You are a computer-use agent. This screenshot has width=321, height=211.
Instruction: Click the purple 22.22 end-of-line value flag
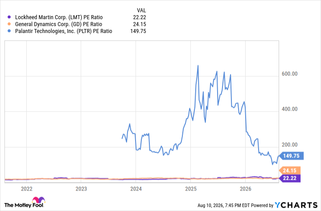point(290,178)
